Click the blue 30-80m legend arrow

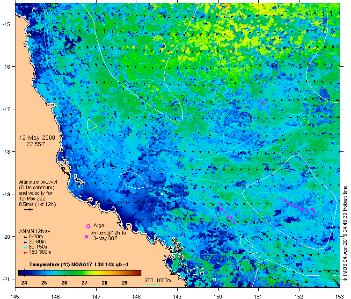coord(25,242)
